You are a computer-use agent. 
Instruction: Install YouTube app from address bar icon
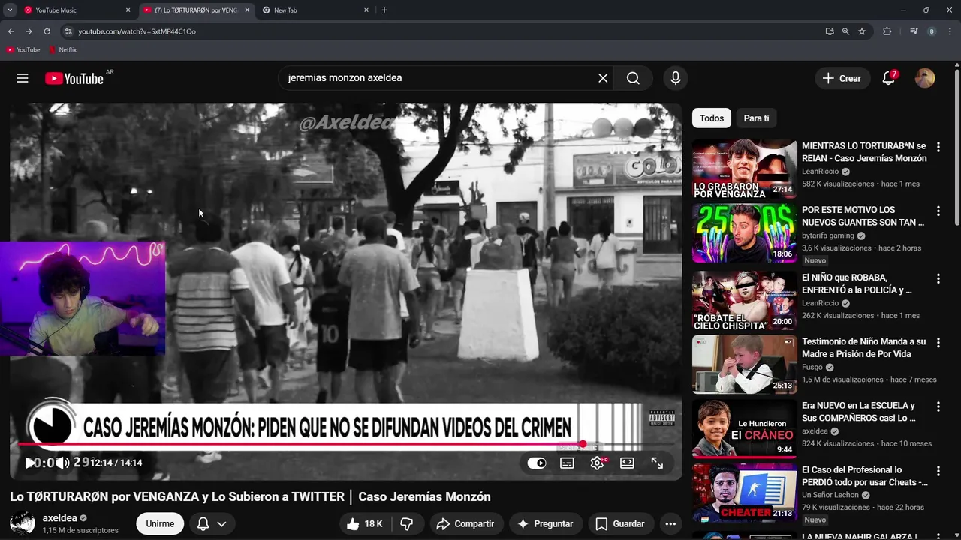[829, 31]
